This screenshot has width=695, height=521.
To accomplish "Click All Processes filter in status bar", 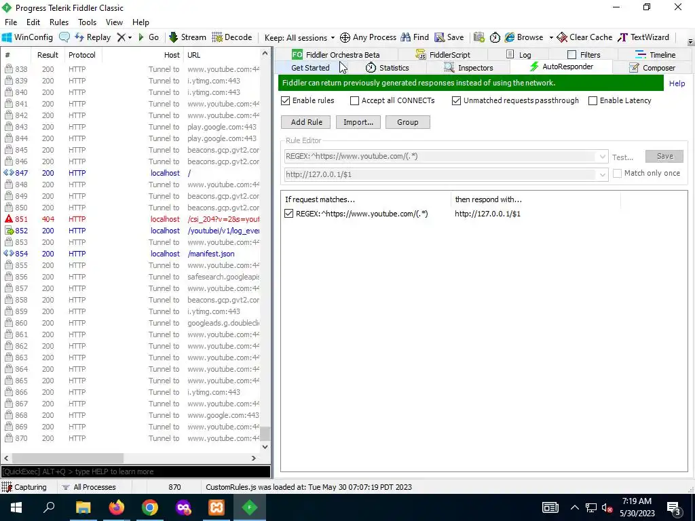I will coord(89,487).
